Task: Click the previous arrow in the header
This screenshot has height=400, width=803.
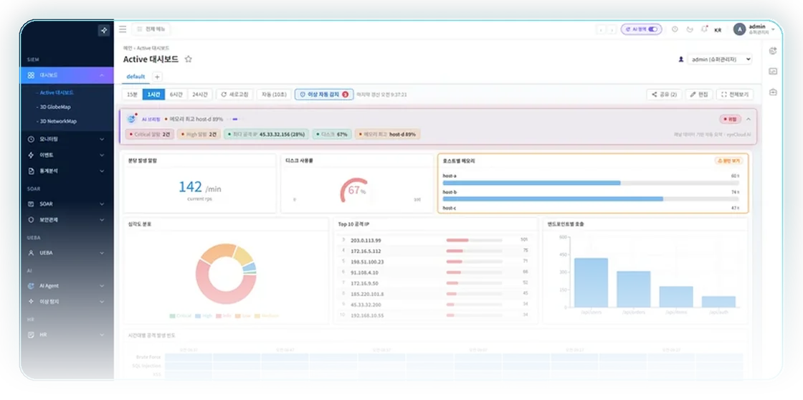Action: click(x=601, y=29)
